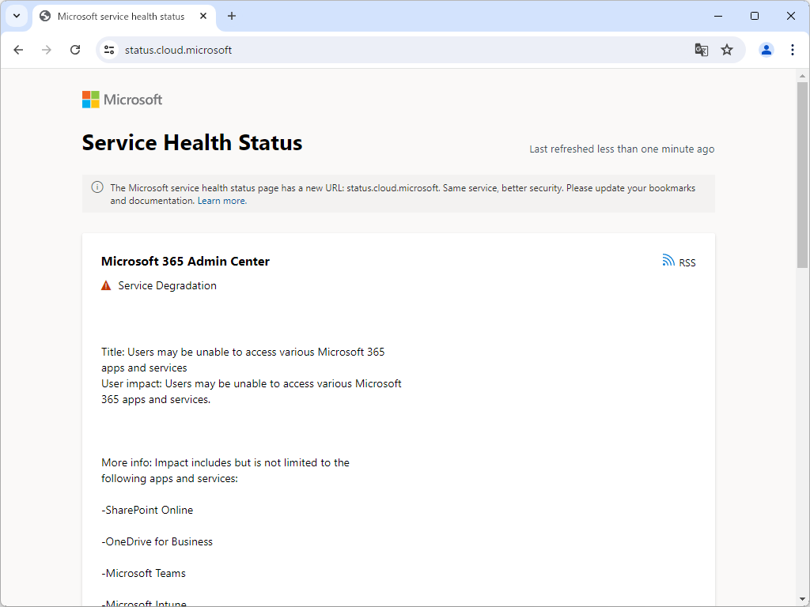Click the Microsoft logo on the page
This screenshot has width=810, height=607.
pyautogui.click(x=122, y=99)
